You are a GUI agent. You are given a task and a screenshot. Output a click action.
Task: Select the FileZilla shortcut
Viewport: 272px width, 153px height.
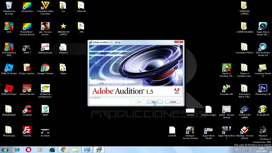click(27, 131)
